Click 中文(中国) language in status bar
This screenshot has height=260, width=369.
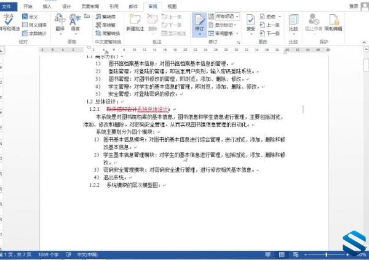click(87, 254)
